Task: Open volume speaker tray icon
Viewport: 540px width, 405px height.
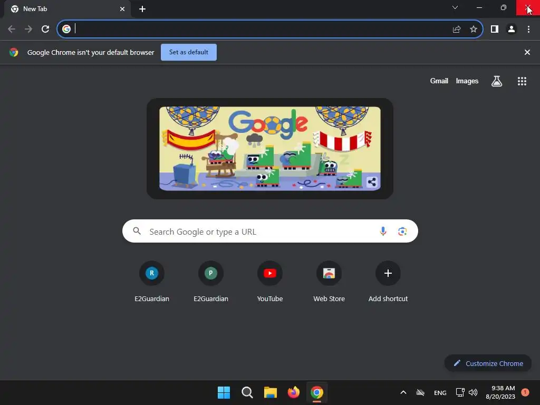Action: tap(473, 392)
